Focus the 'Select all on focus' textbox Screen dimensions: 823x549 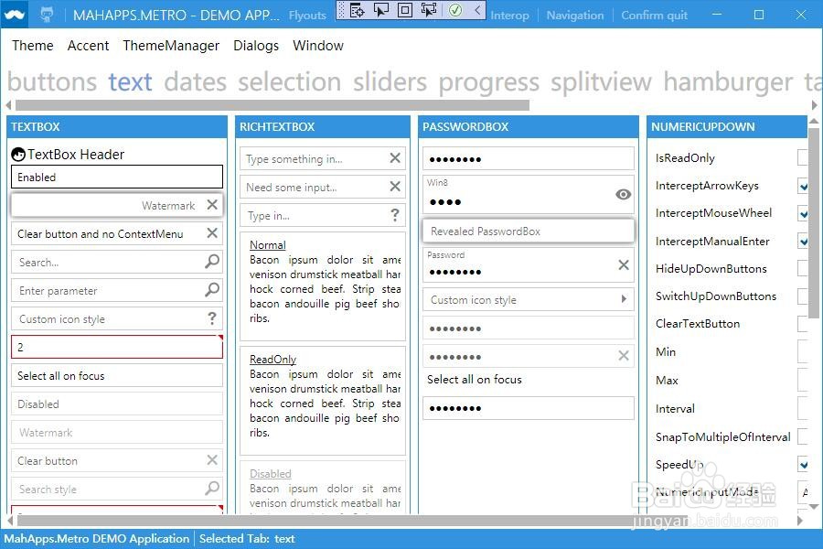[x=117, y=375]
